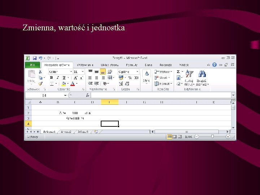Viewport: 260px width, 195px height.
Task: Align text to the middle of cell
Action: [x=96, y=72]
